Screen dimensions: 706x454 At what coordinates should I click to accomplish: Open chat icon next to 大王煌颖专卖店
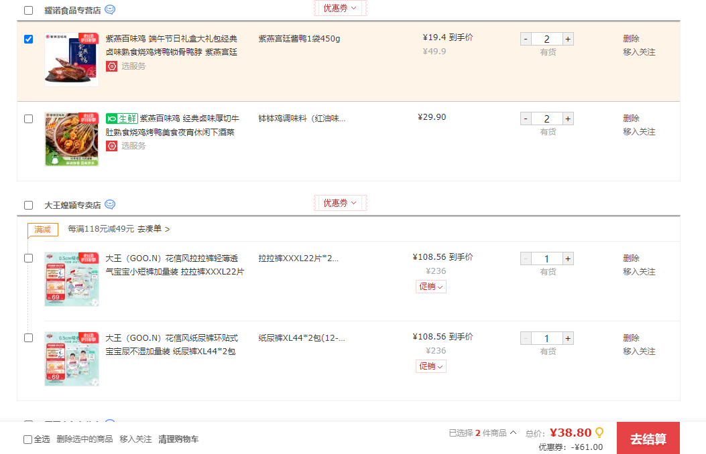coord(110,204)
